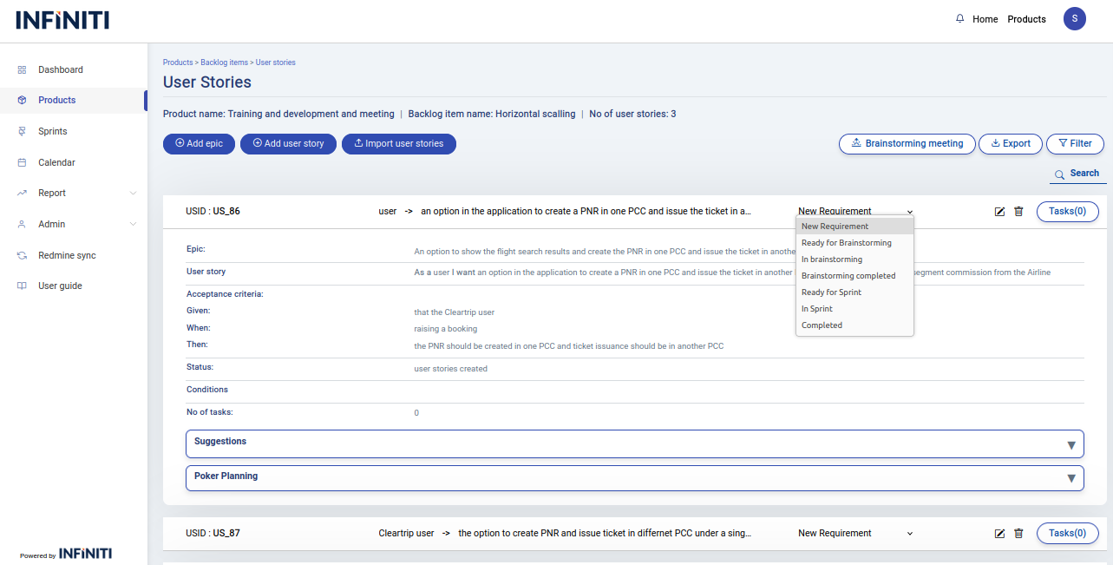Click the Add epic button
The image size is (1113, 565).
(x=199, y=143)
